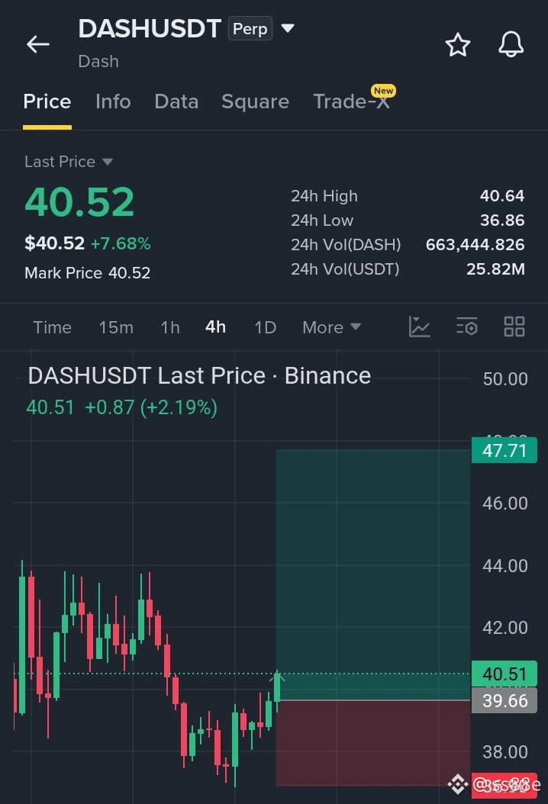Tap the 44.00 price axis label

[x=505, y=565]
